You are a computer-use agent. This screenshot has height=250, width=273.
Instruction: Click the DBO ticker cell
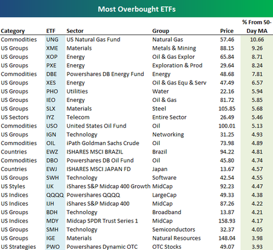click(52, 161)
